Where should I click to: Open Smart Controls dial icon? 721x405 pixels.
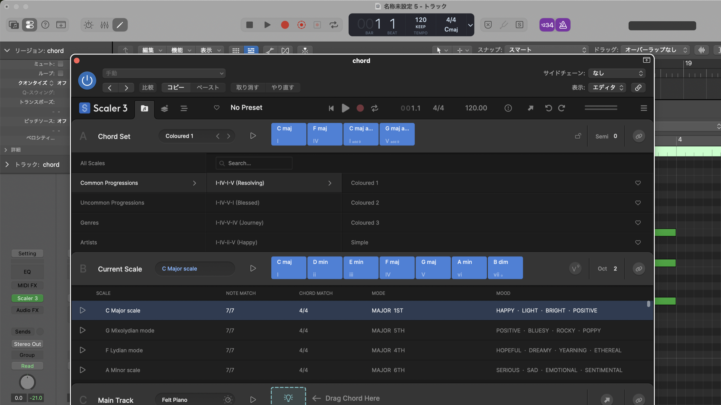point(88,25)
